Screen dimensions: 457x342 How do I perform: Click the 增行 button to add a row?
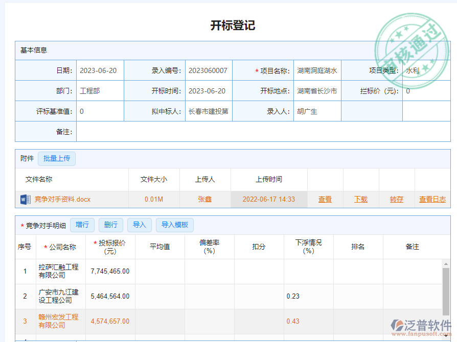82,225
